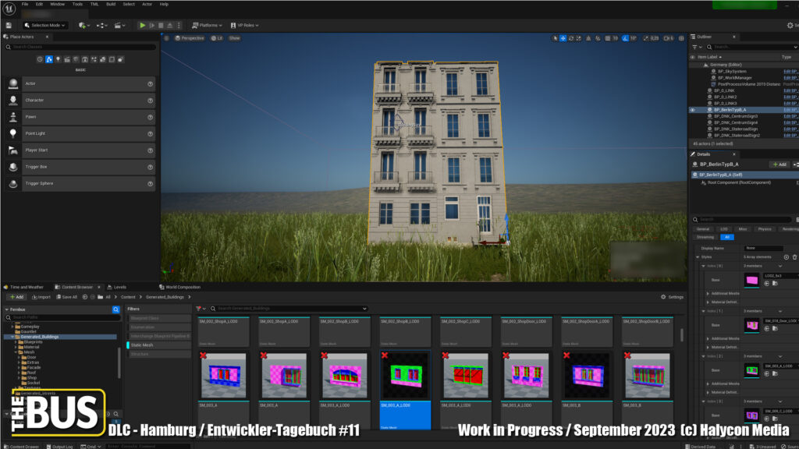Pick the Player Start flag icon

[13, 150]
